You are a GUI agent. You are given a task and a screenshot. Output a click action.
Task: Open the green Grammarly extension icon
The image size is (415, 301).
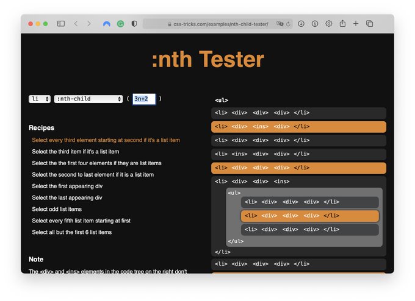coord(120,24)
